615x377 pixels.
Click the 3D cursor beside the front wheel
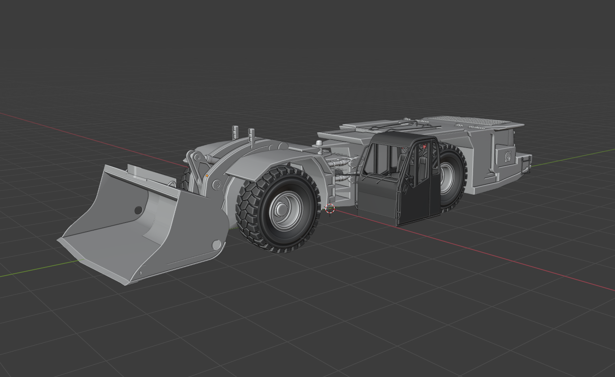point(330,209)
